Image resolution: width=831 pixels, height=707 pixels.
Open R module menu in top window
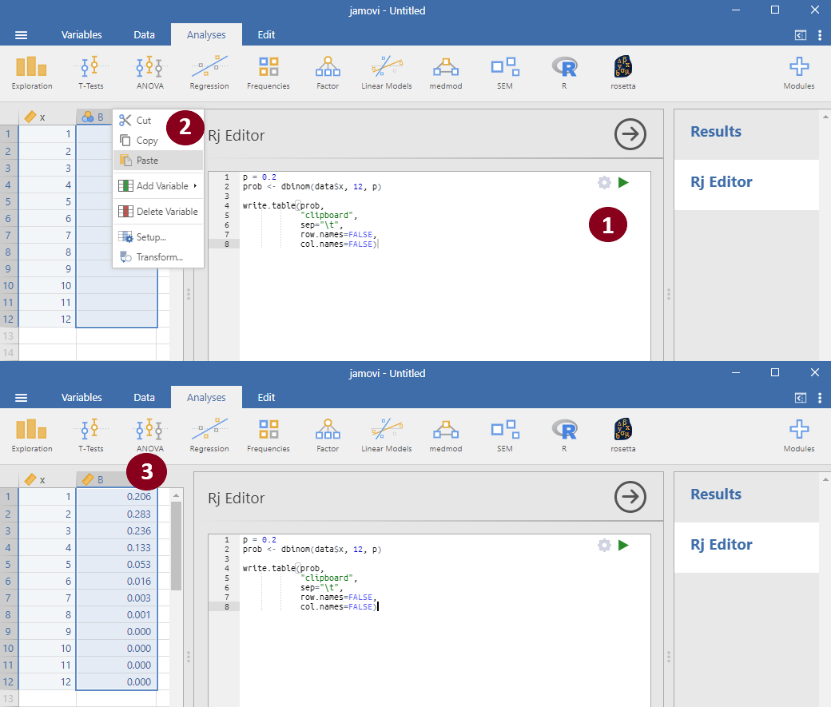564,73
